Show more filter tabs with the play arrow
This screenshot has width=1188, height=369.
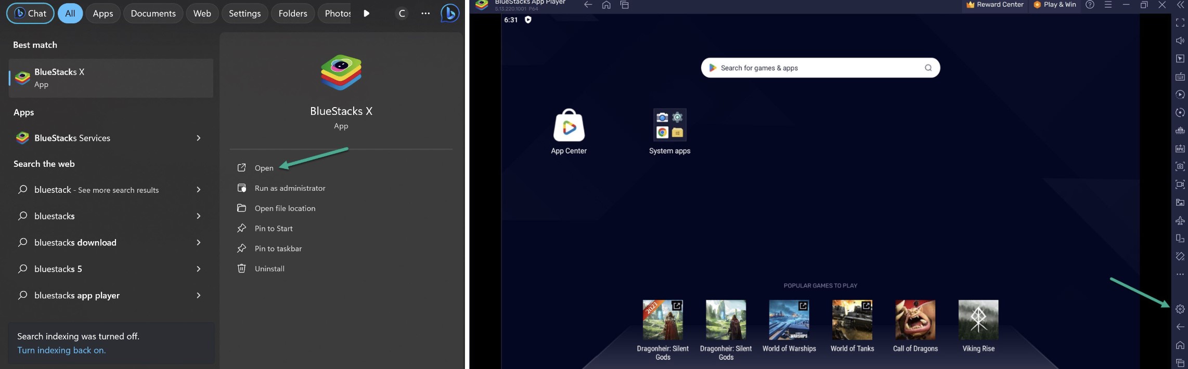(366, 14)
